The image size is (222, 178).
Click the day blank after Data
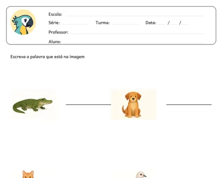coord(161,24)
